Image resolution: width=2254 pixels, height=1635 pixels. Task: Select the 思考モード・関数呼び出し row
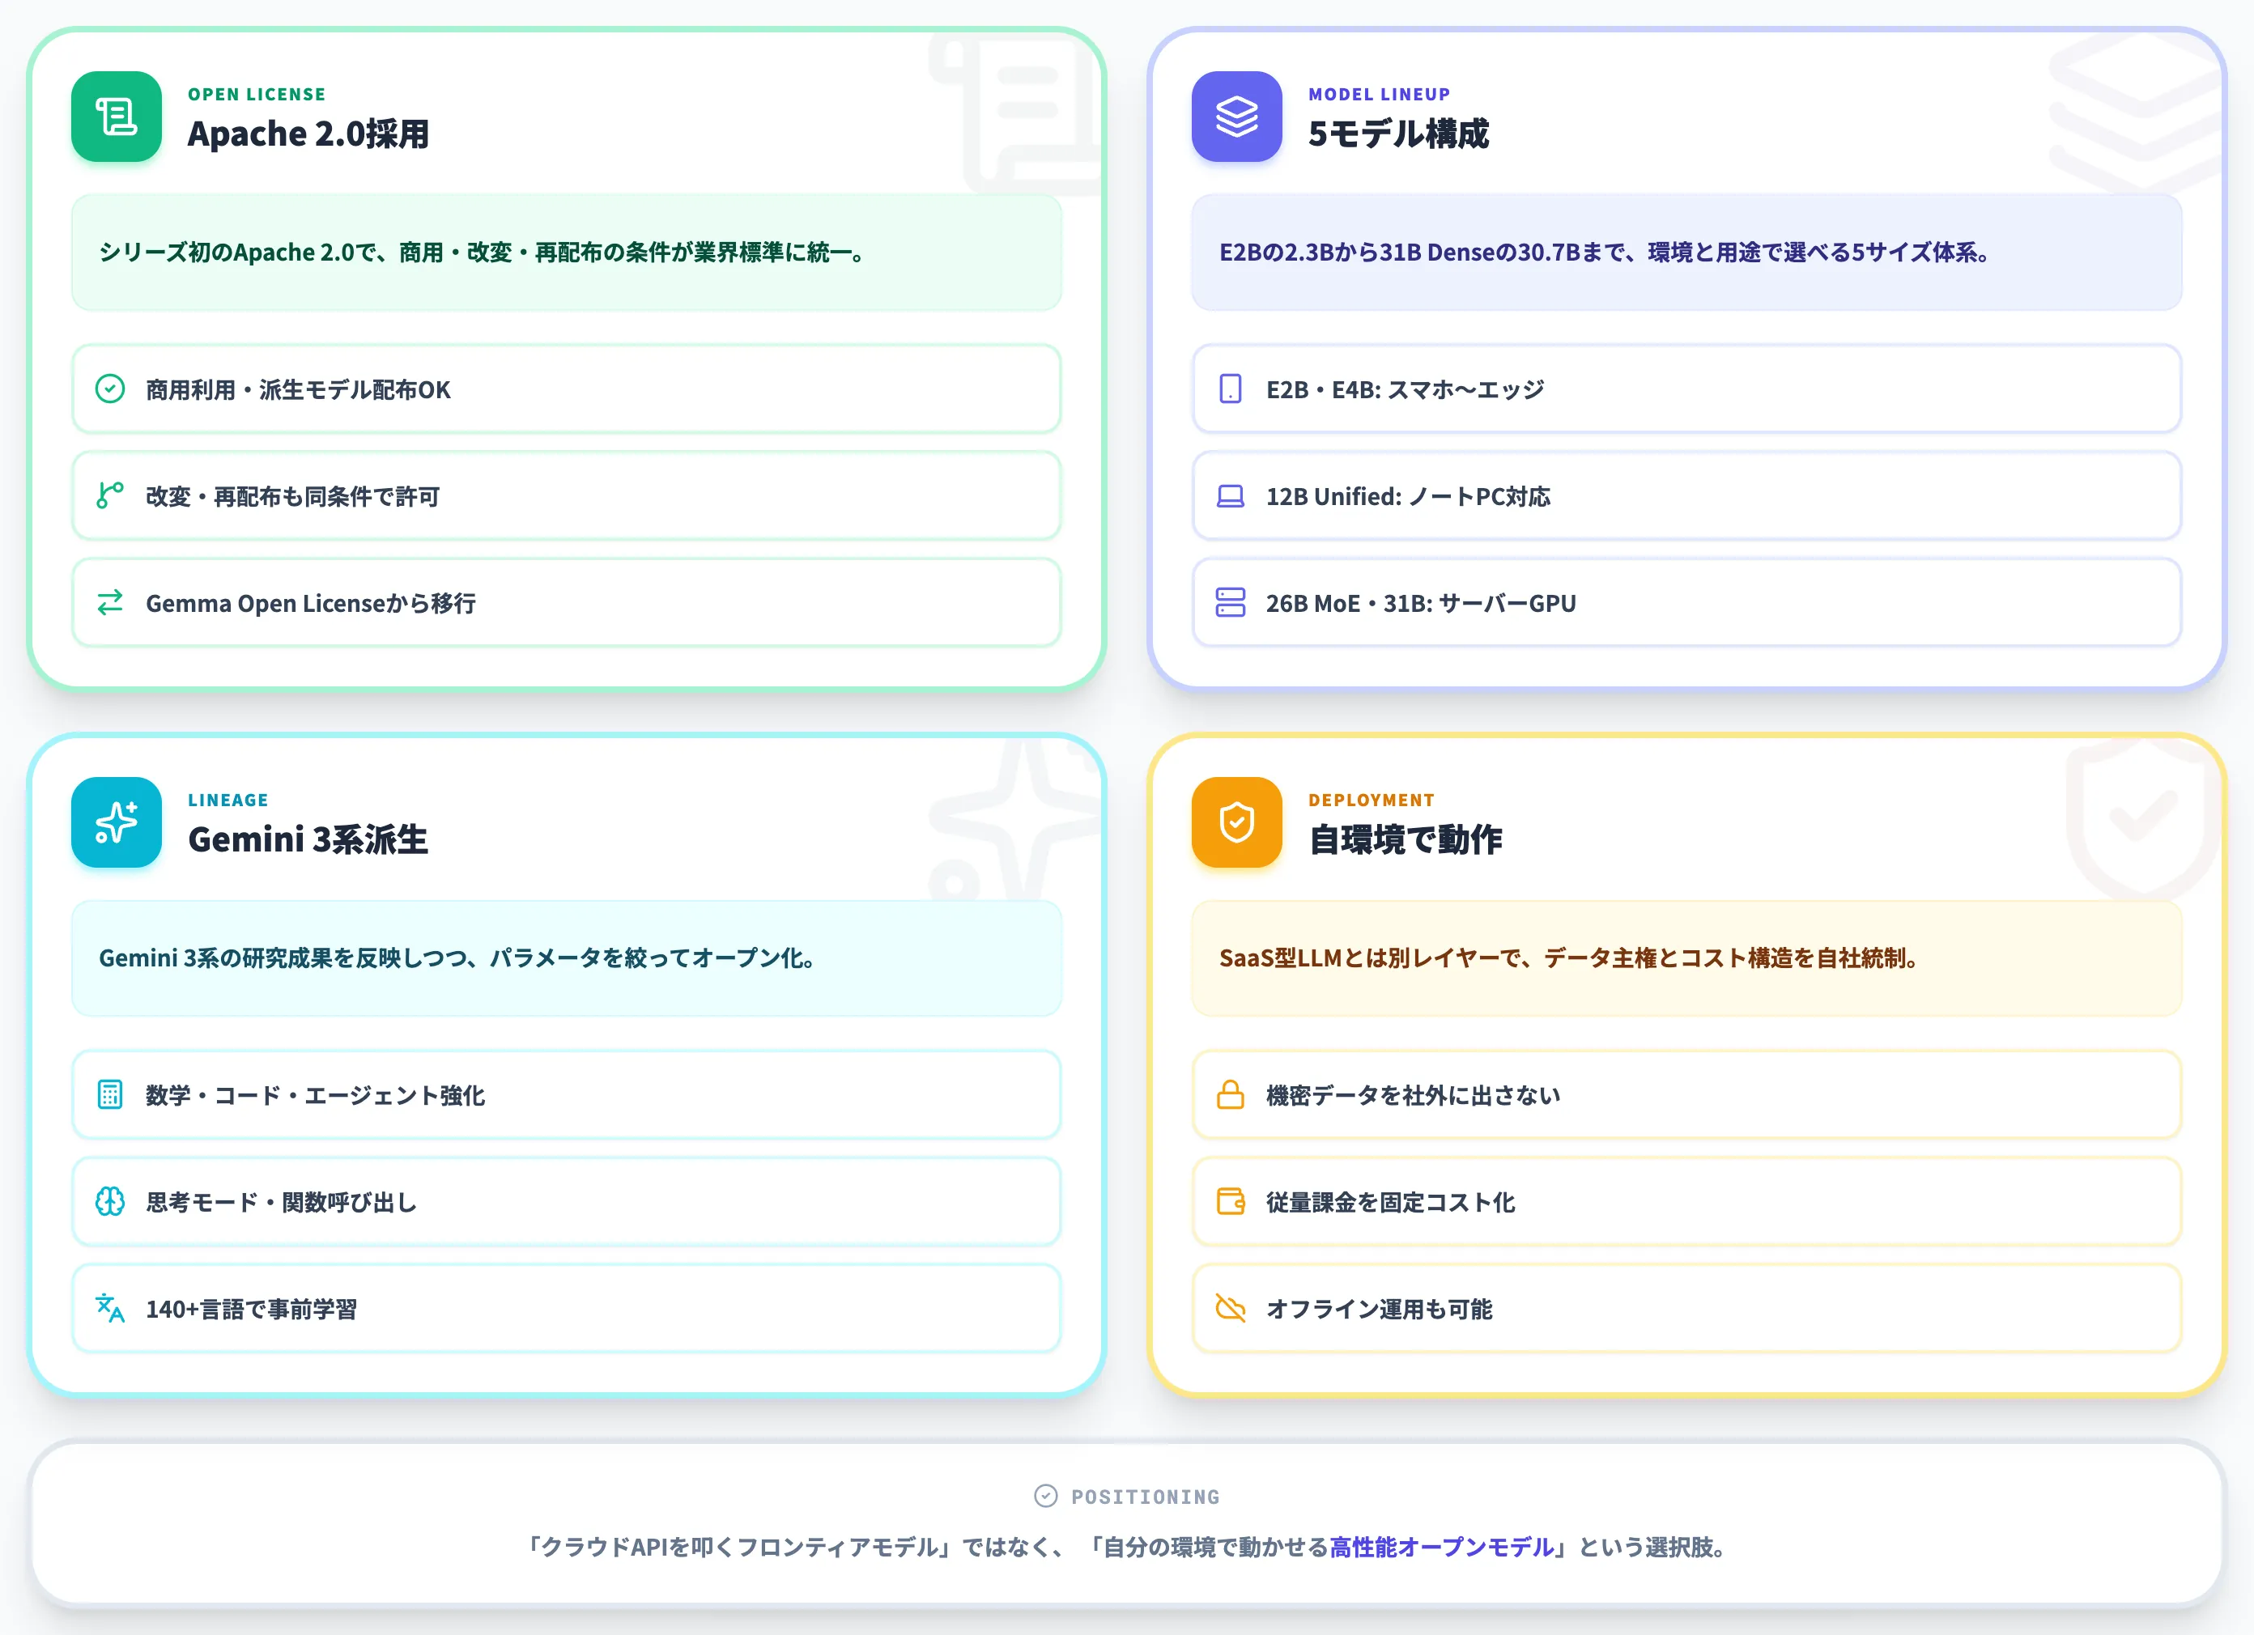(567, 1202)
